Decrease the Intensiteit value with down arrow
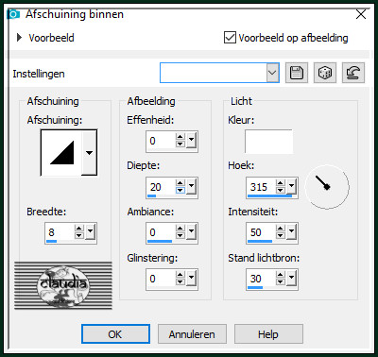 (x=281, y=235)
